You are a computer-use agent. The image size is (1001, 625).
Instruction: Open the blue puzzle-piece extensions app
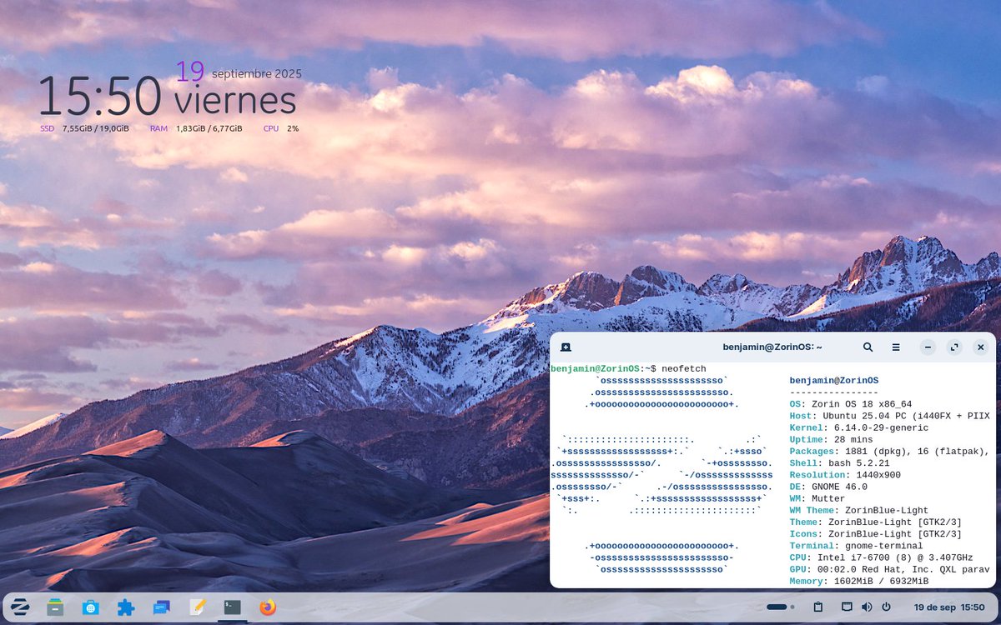(126, 607)
